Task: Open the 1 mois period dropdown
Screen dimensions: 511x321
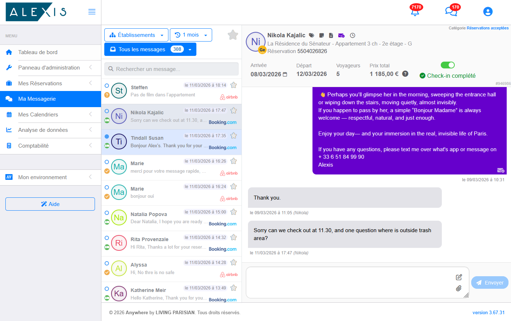Action: (x=191, y=35)
